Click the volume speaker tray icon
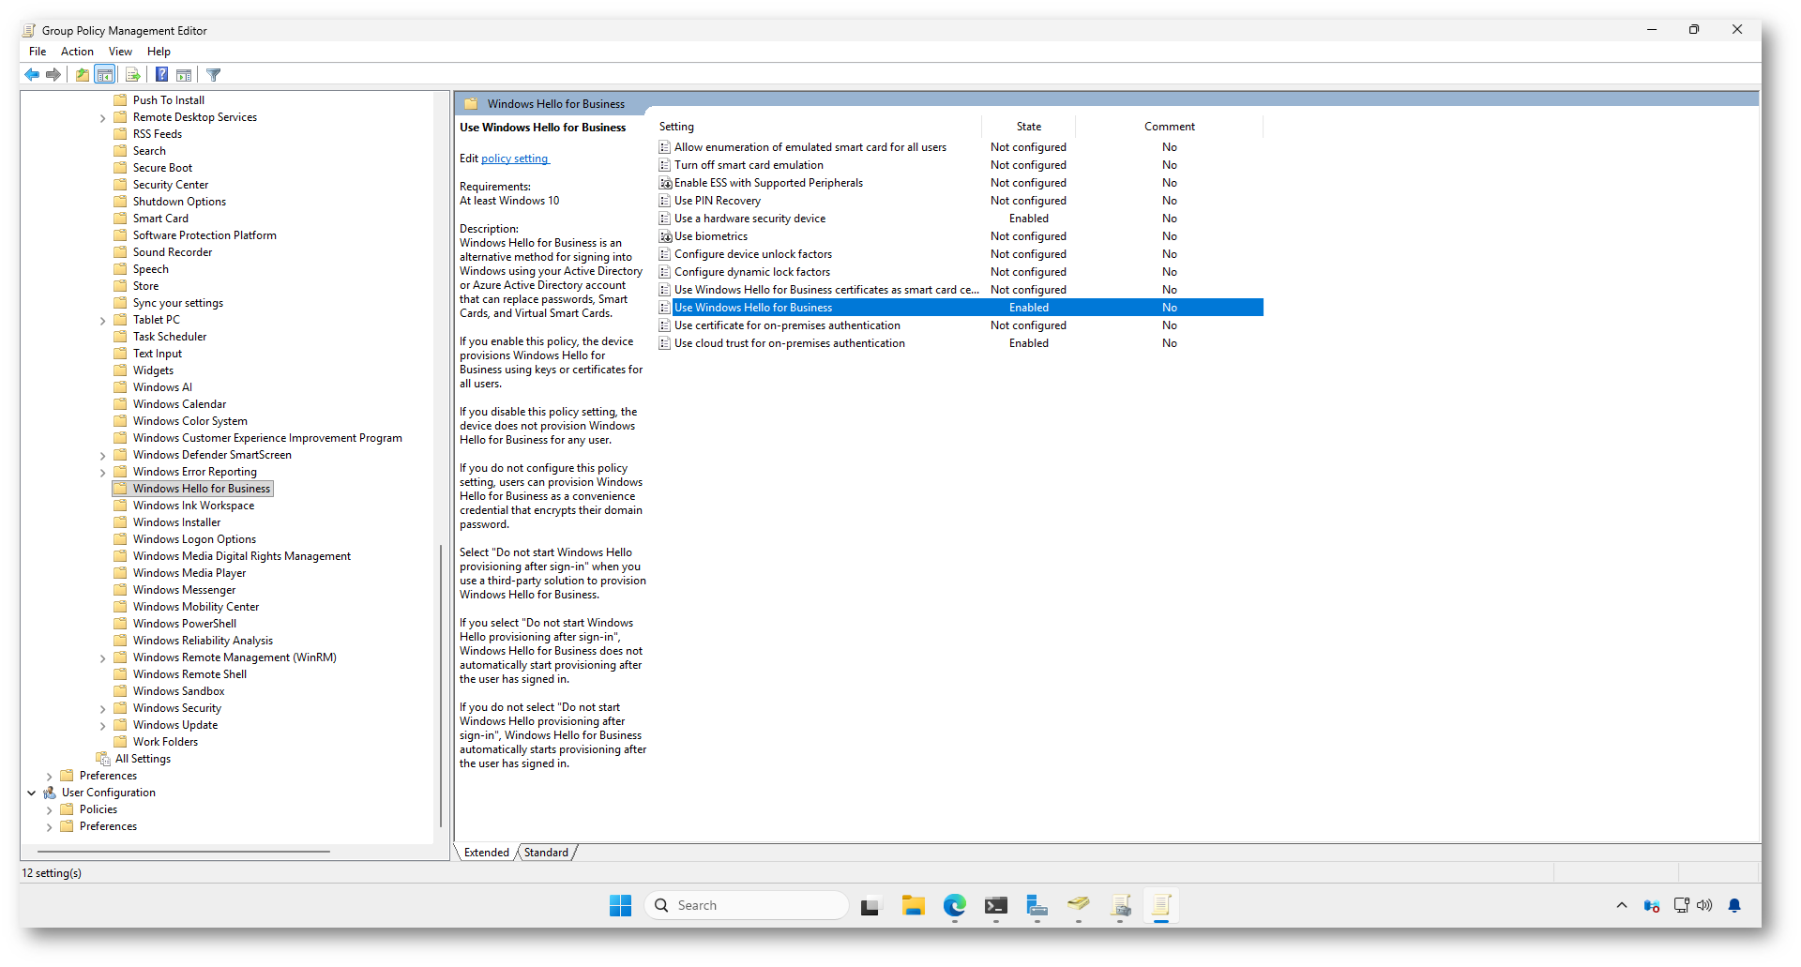 [x=1704, y=905]
